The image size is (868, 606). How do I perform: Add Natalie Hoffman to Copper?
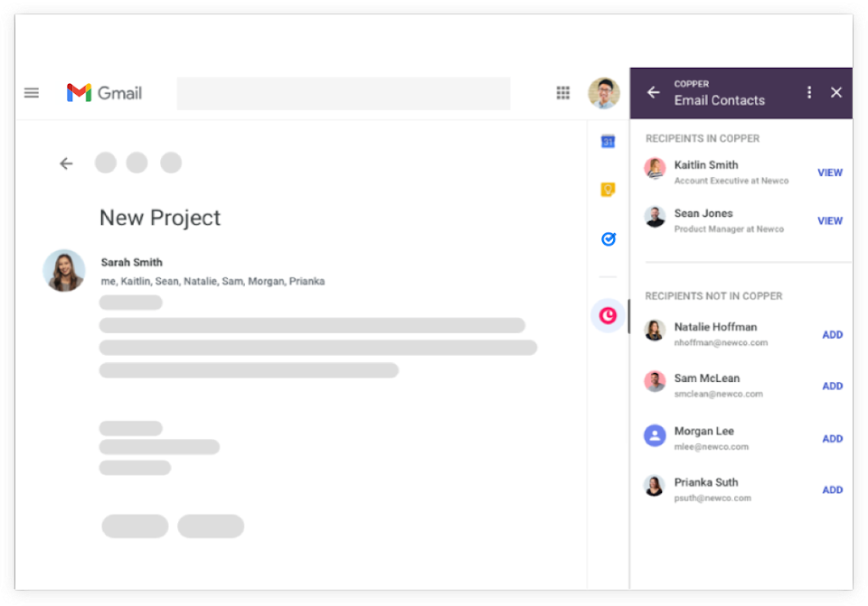pyautogui.click(x=832, y=334)
